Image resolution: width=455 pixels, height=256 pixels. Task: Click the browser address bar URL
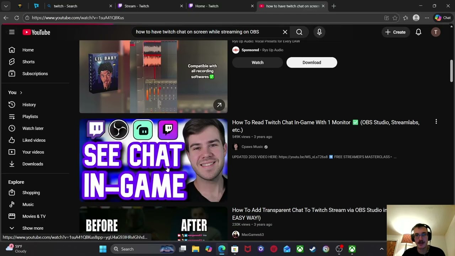78,18
